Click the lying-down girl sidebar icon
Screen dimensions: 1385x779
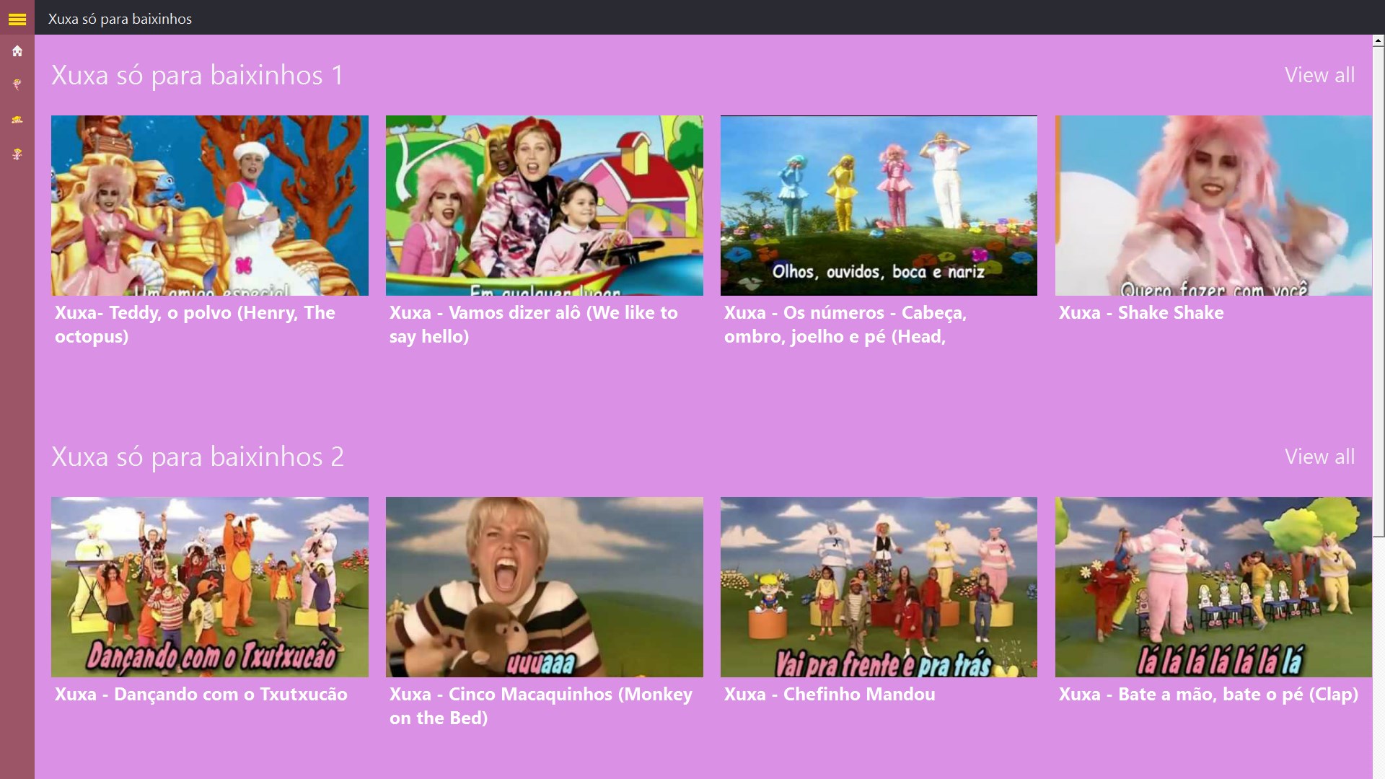click(x=17, y=120)
